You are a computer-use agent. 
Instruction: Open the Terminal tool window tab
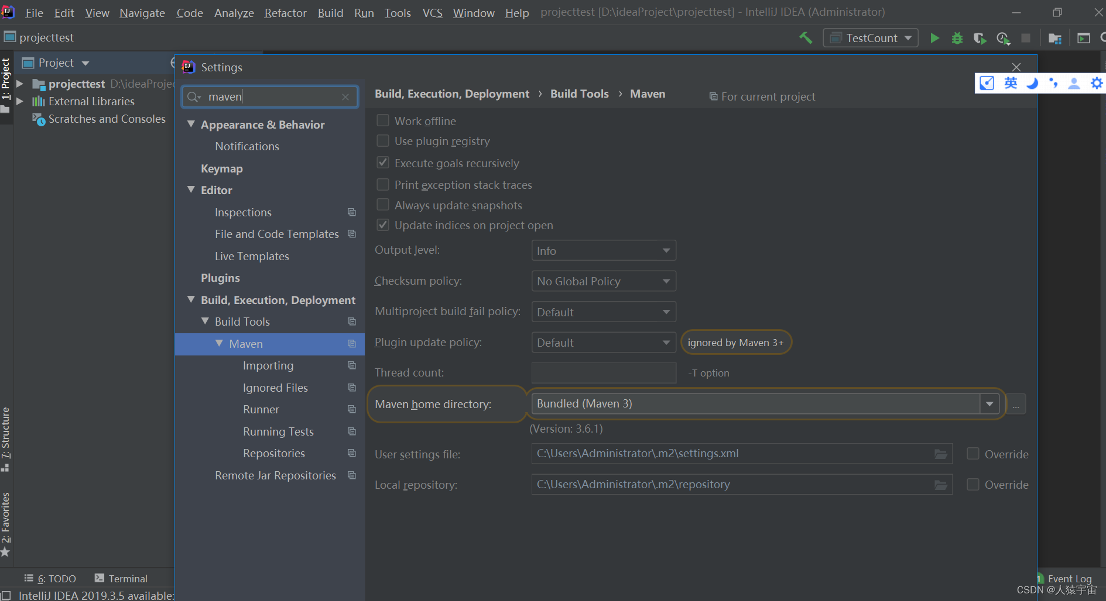pyautogui.click(x=121, y=578)
